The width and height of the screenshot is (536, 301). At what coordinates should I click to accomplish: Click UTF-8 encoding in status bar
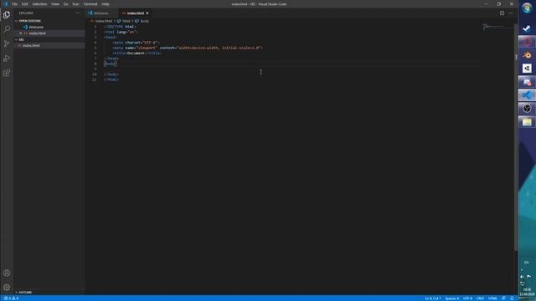pyautogui.click(x=467, y=298)
